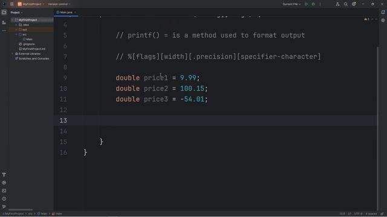The width and height of the screenshot is (387, 217).
Task: Click the format specifier comment line 7
Action: [x=218, y=57]
